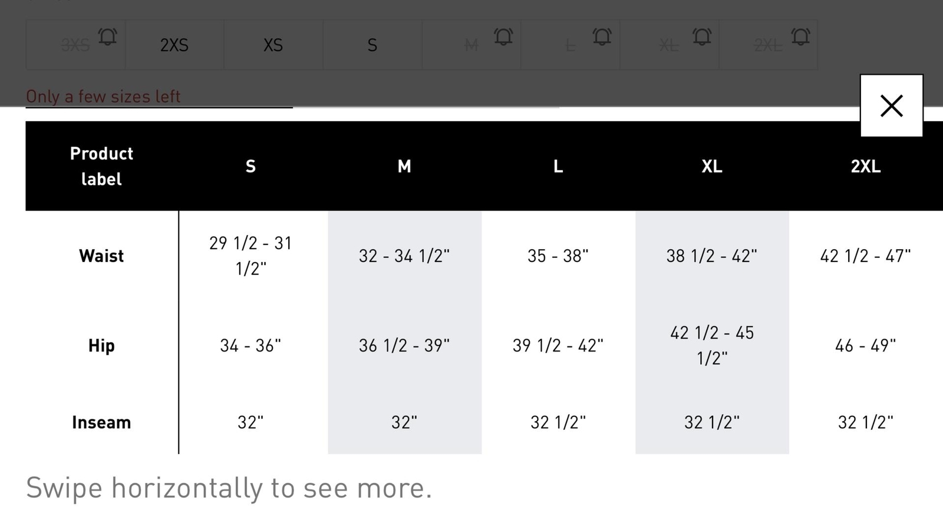Click the Hip row label

[101, 345]
